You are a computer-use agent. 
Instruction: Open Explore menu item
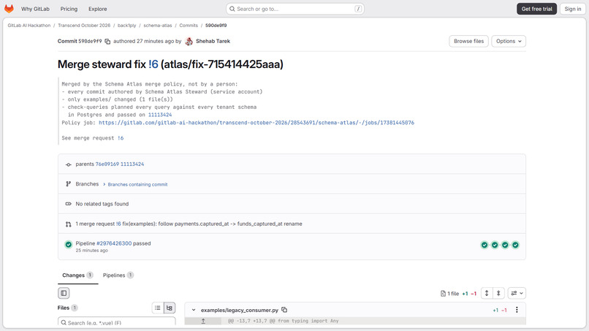(98, 9)
